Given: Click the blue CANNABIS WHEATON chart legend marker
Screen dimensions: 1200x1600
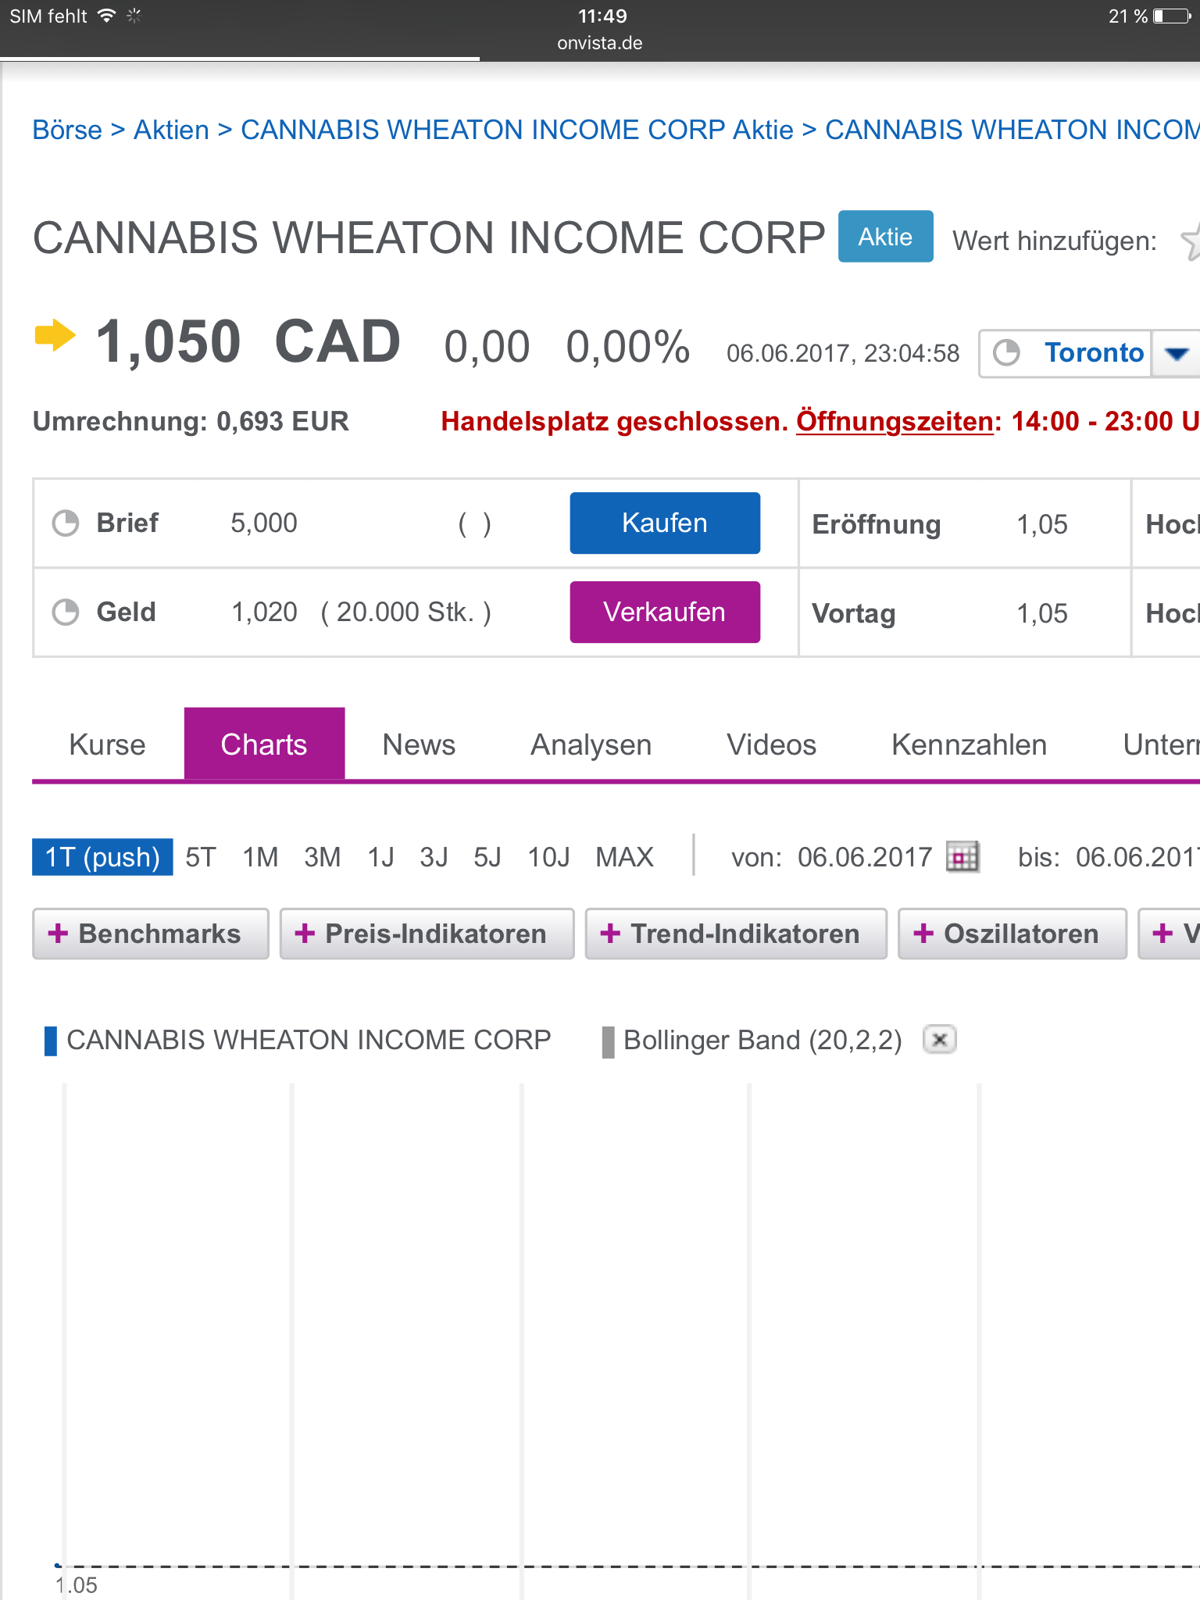Looking at the screenshot, I should [x=51, y=1041].
